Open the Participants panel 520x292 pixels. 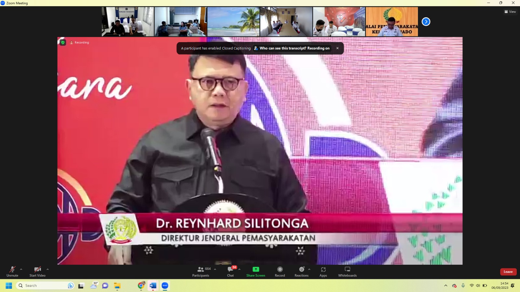pyautogui.click(x=201, y=272)
